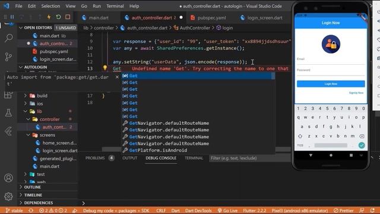Open the Selection menu

(x=50, y=6)
